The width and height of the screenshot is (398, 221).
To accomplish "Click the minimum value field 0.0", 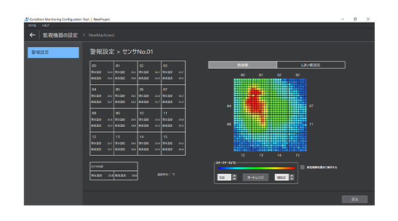I will coord(224,177).
